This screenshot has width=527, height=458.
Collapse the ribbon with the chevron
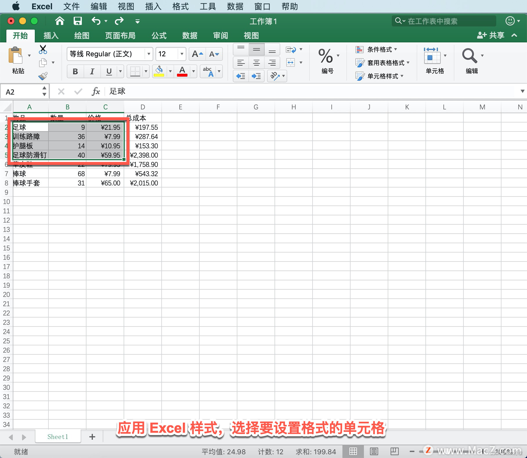click(514, 35)
